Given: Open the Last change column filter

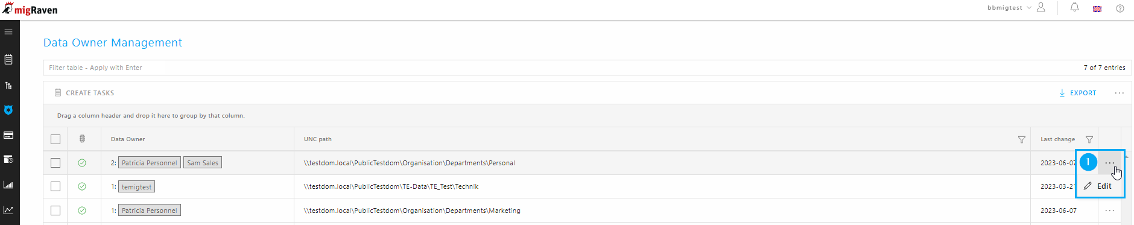Looking at the screenshot, I should pyautogui.click(x=1089, y=139).
